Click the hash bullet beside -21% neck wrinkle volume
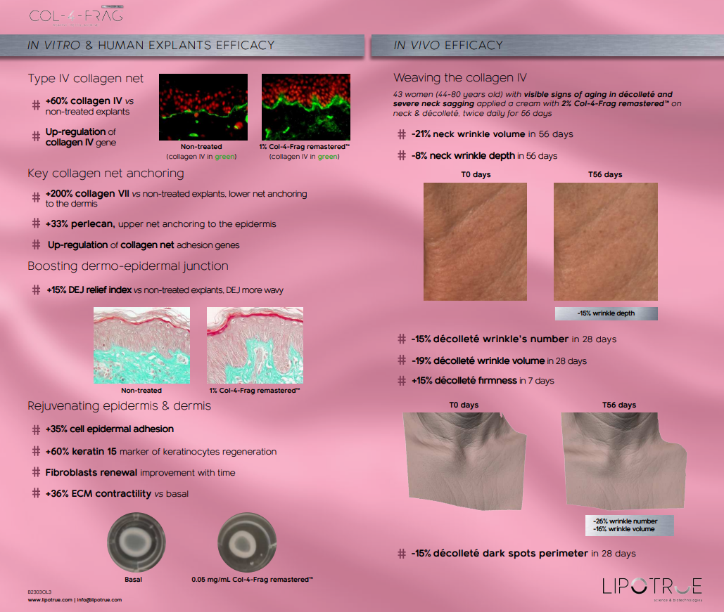The height and width of the screenshot is (612, 724). pyautogui.click(x=402, y=134)
